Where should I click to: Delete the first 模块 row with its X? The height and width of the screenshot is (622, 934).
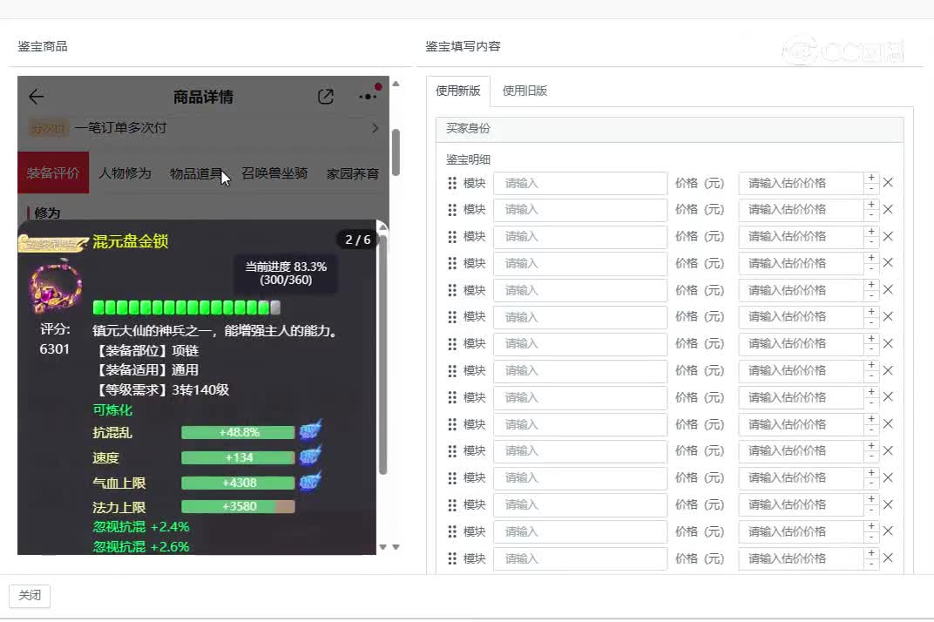pyautogui.click(x=888, y=183)
